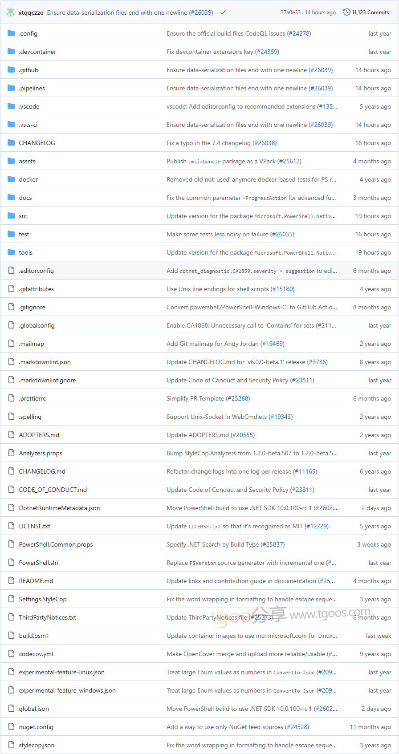
Task: Open the PowerShell.Common.props file
Action: [x=56, y=544]
